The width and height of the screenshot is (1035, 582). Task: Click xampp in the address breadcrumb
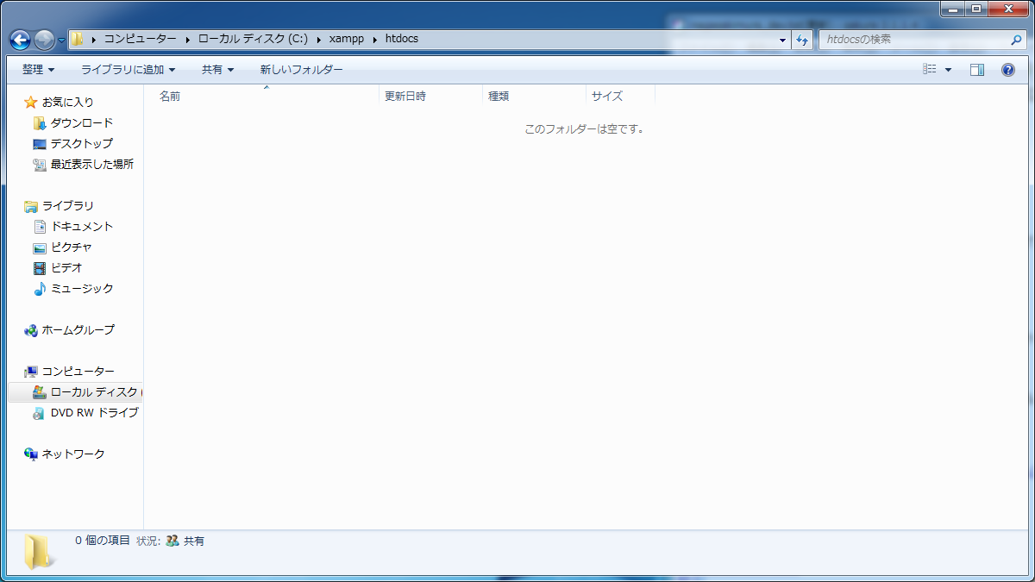click(346, 39)
